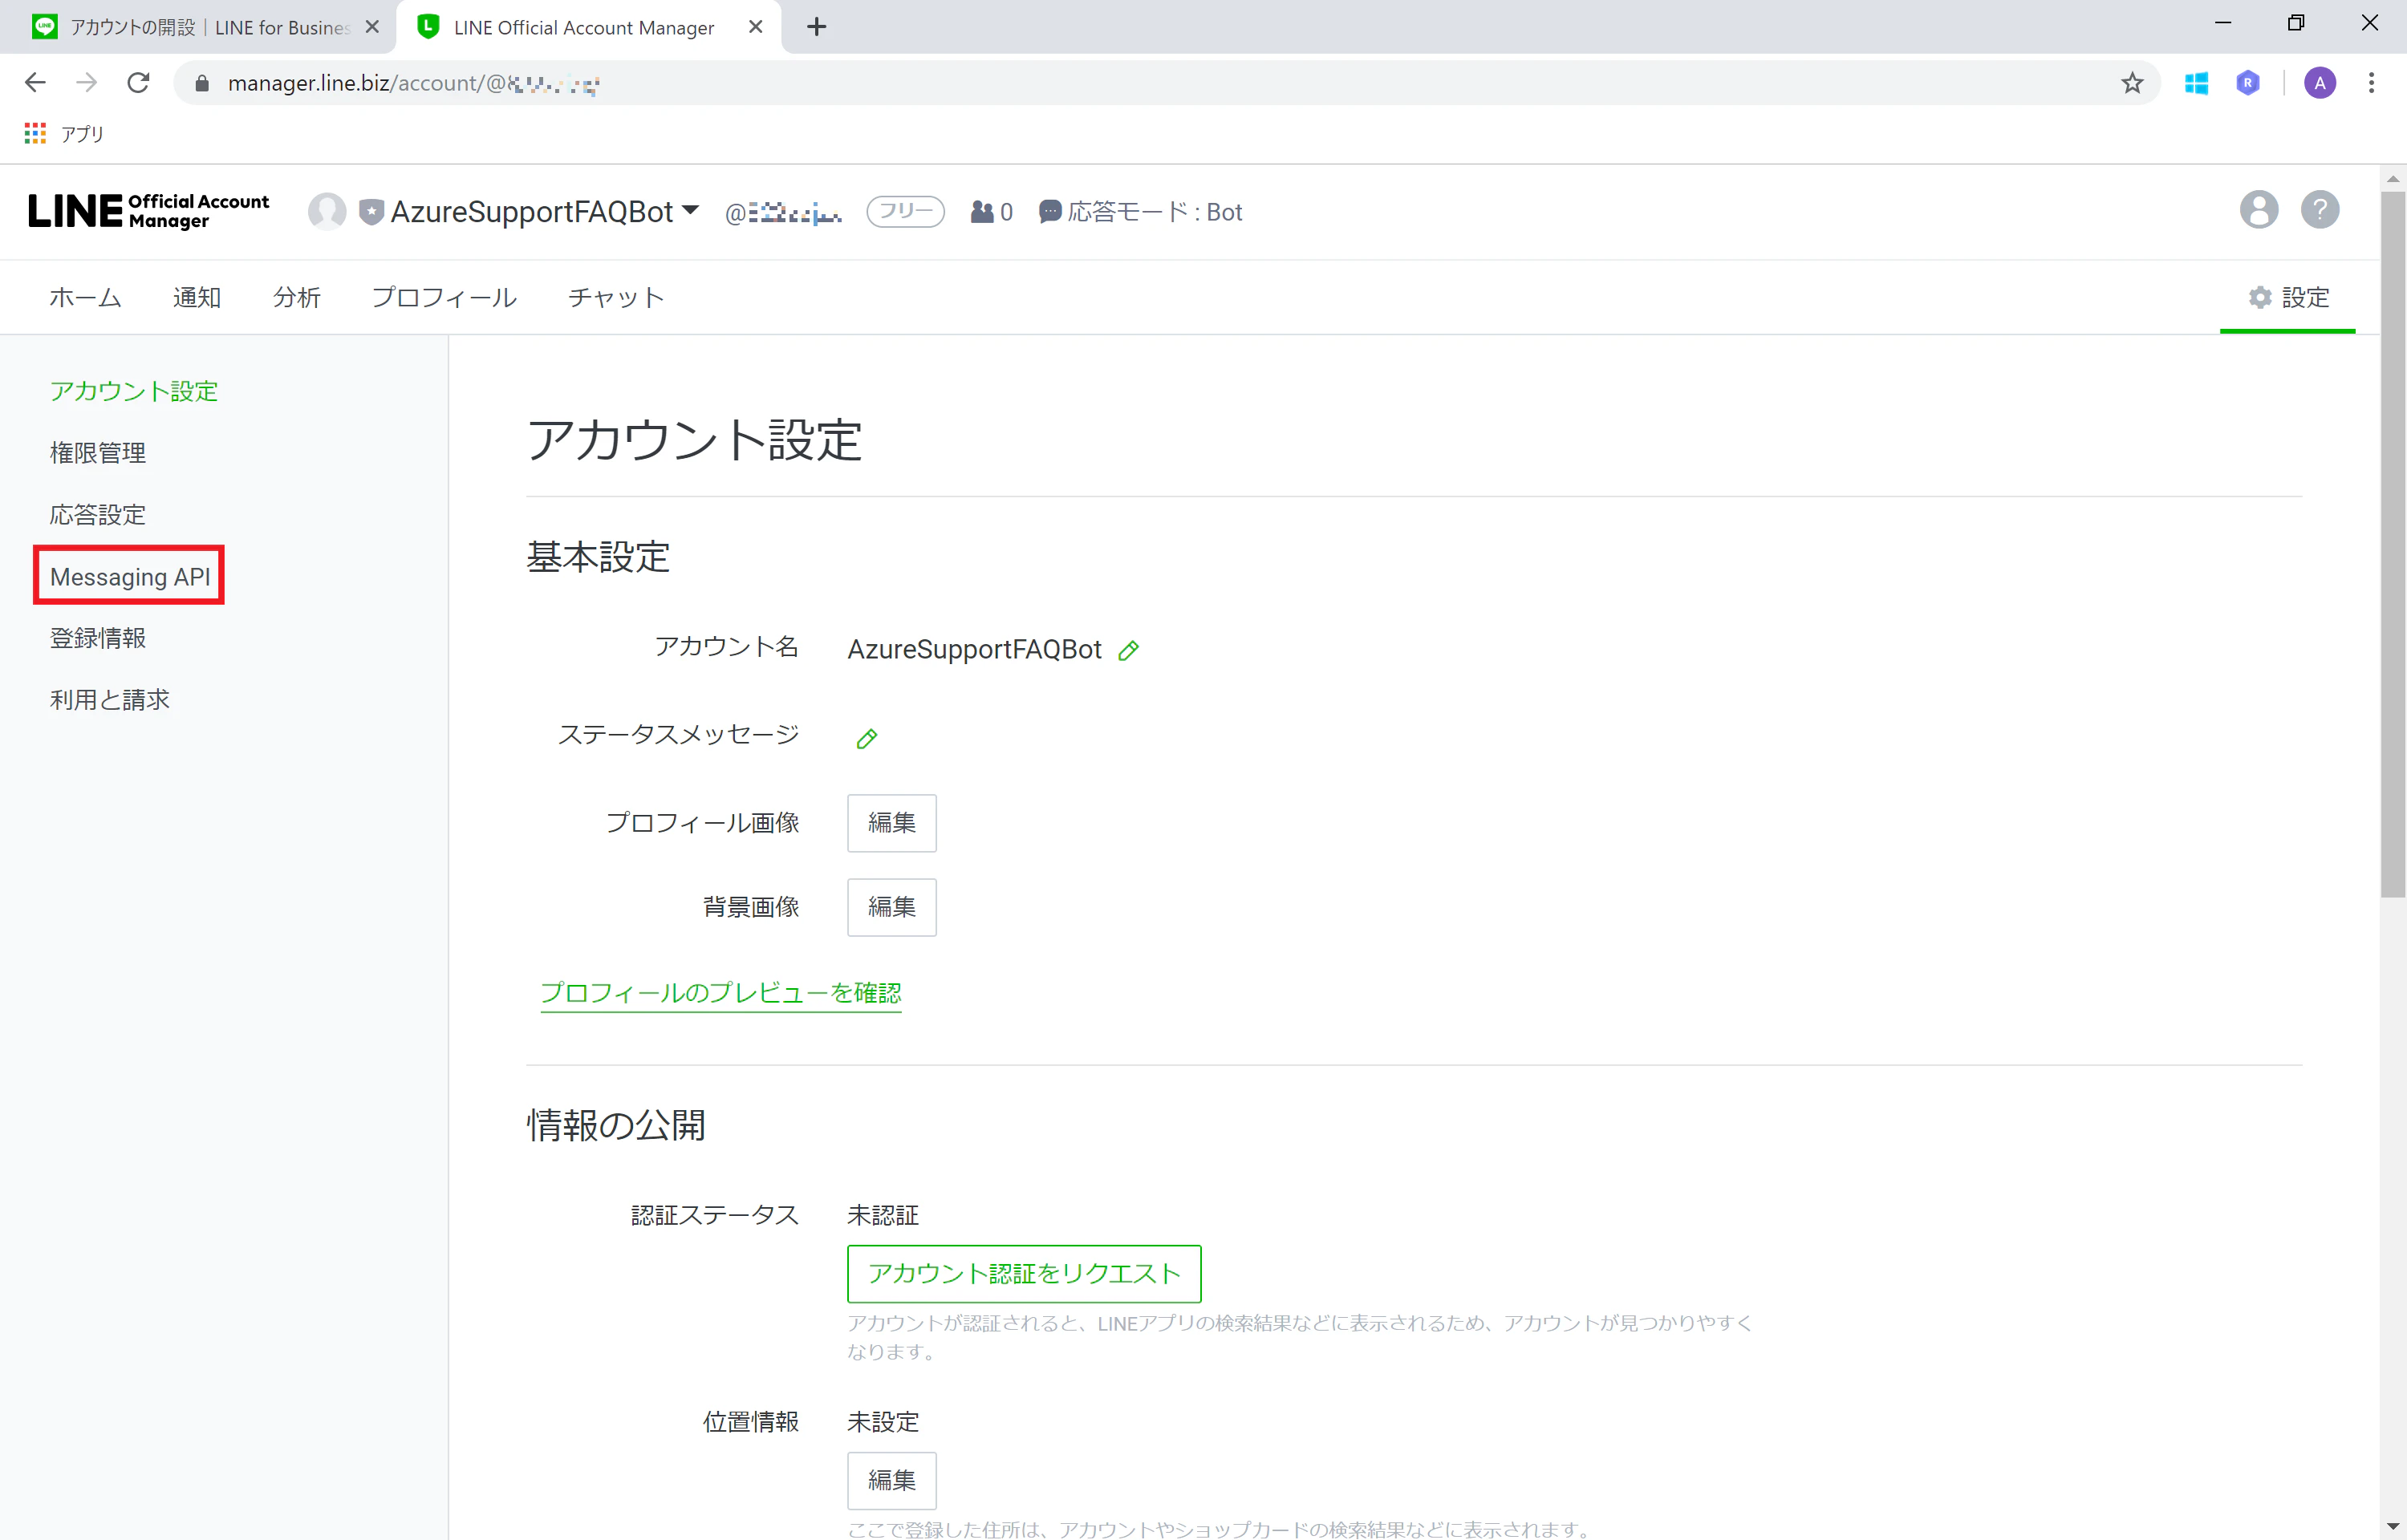The width and height of the screenshot is (2407, 1540).
Task: Click the LINE Official Account Manager logo
Action: pos(148,211)
